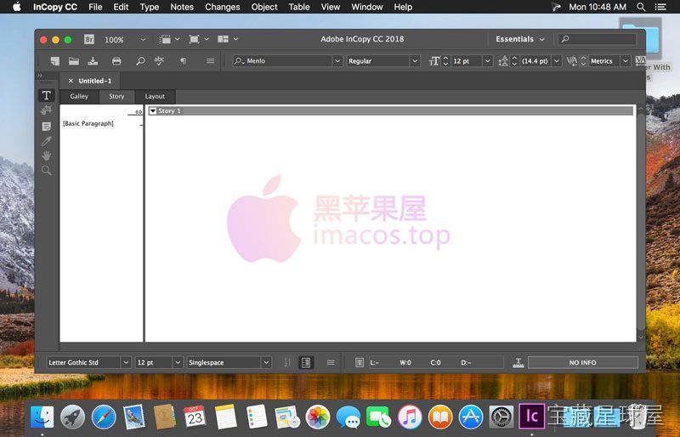The height and width of the screenshot is (437, 680).
Task: Select the Position tool
Action: click(x=47, y=111)
